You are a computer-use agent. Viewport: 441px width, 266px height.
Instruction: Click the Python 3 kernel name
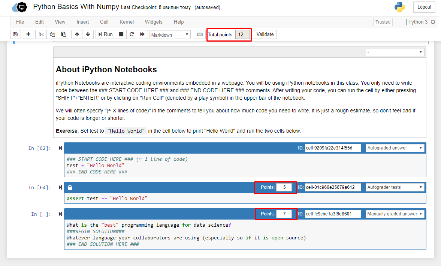418,22
